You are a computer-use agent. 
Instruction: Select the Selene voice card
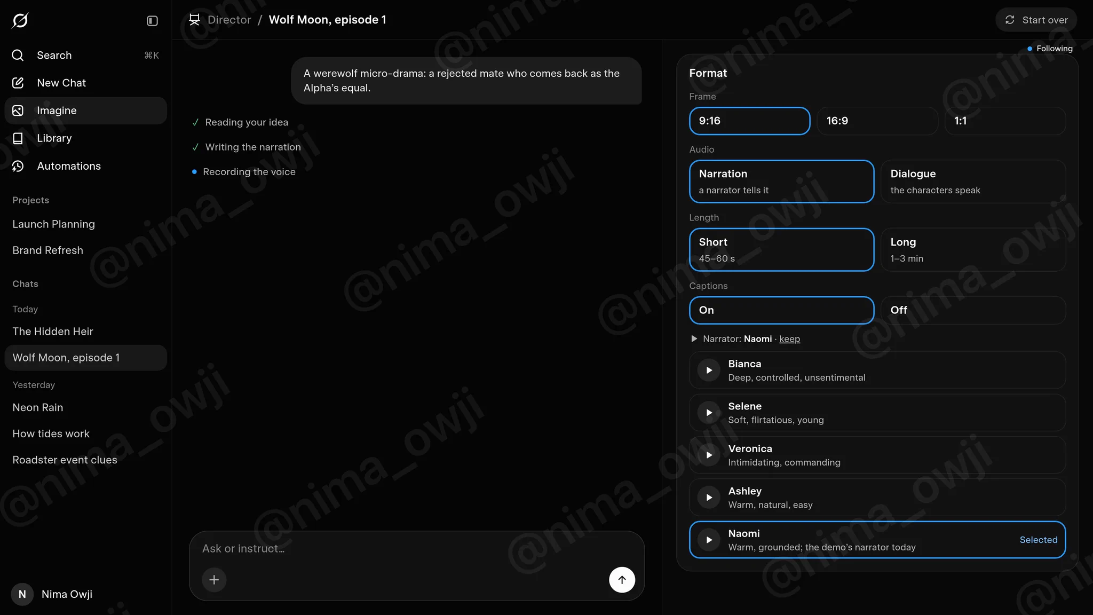pyautogui.click(x=877, y=413)
